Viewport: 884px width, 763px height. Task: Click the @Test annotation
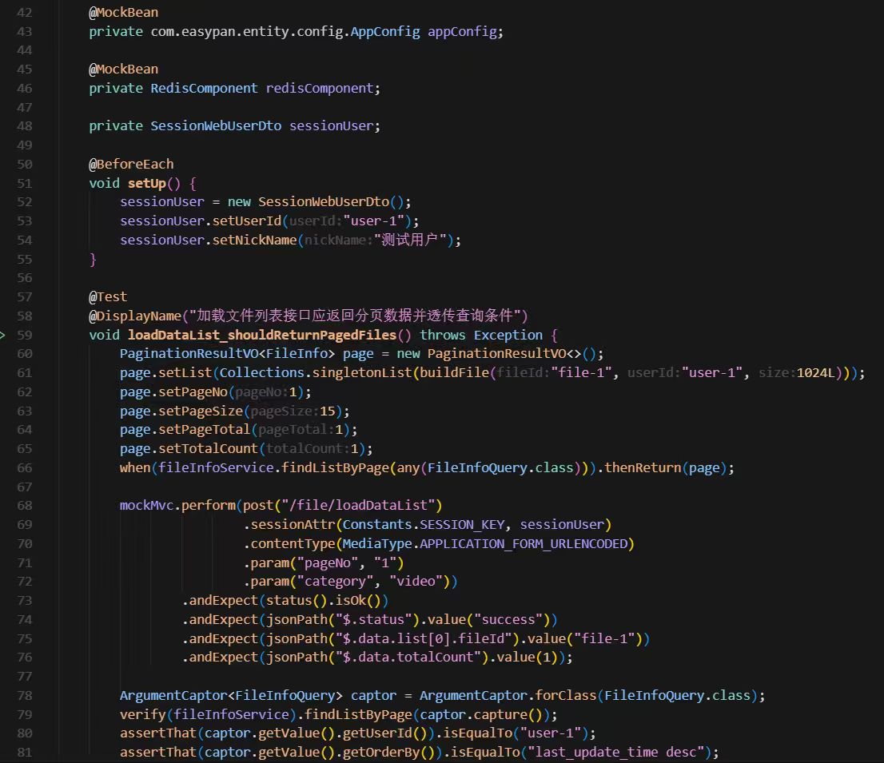click(108, 297)
